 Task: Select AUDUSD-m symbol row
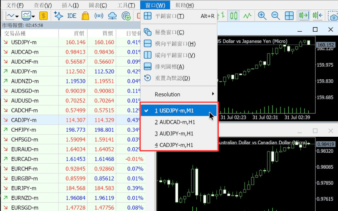click(x=71, y=100)
